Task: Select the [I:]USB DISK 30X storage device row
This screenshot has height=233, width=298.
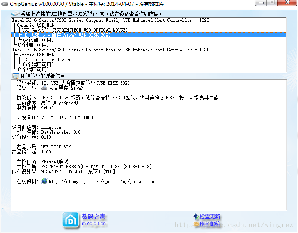Action: (149, 35)
